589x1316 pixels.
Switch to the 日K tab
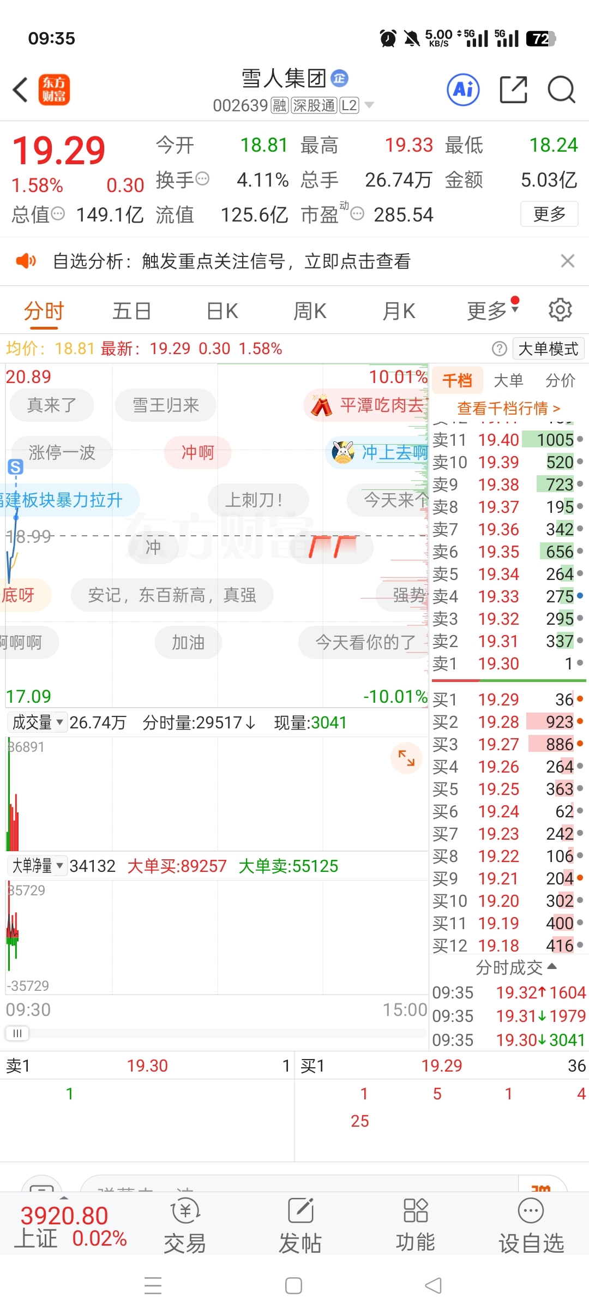coord(223,311)
